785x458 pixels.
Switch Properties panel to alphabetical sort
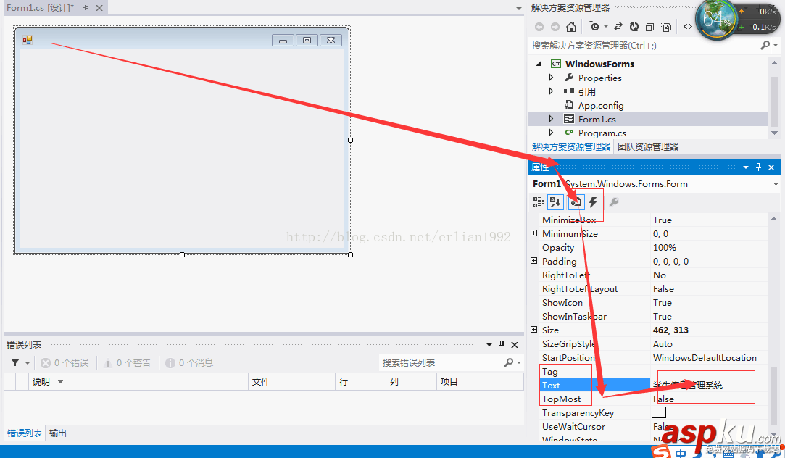(x=555, y=201)
